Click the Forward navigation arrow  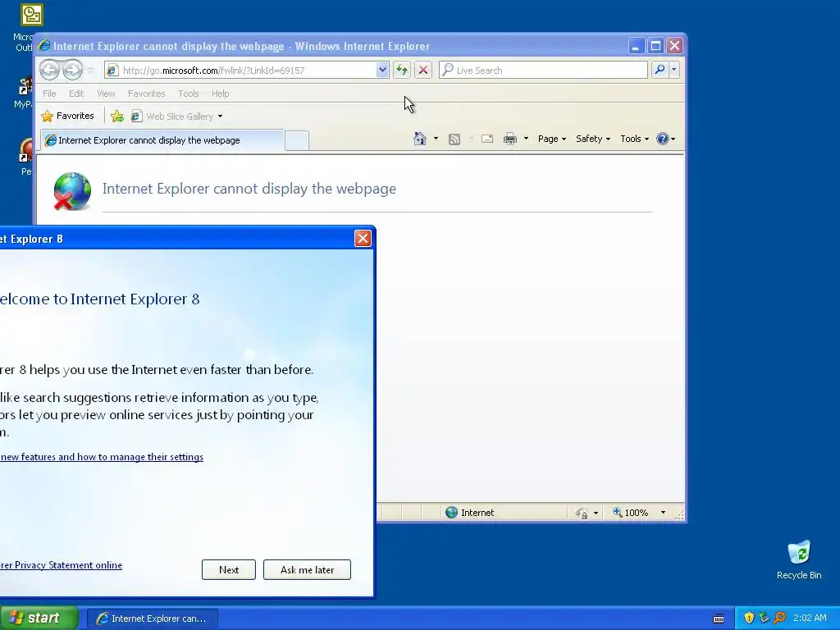73,70
